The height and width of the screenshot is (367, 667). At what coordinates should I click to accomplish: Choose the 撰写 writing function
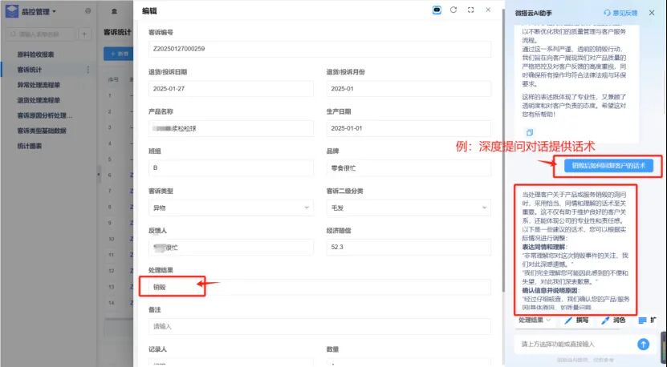point(577,321)
